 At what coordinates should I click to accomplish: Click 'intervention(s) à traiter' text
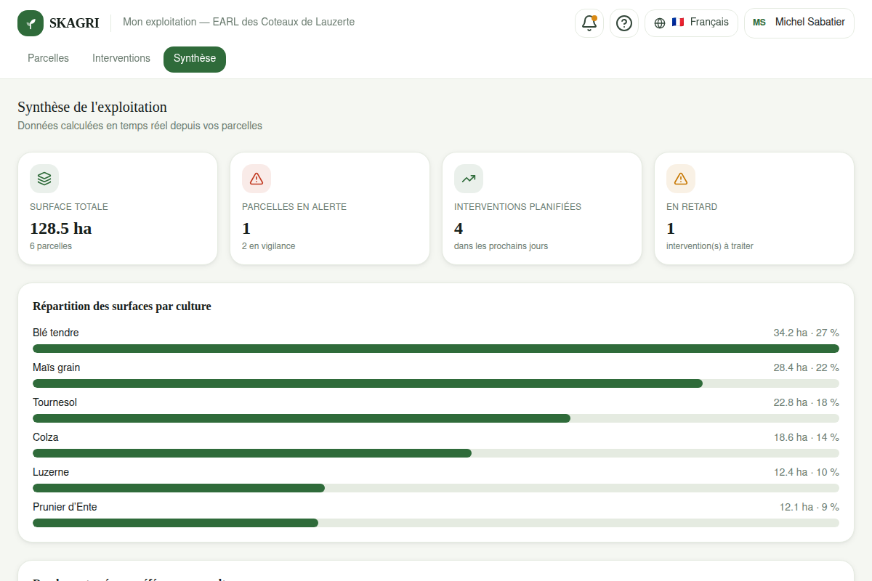tap(710, 246)
